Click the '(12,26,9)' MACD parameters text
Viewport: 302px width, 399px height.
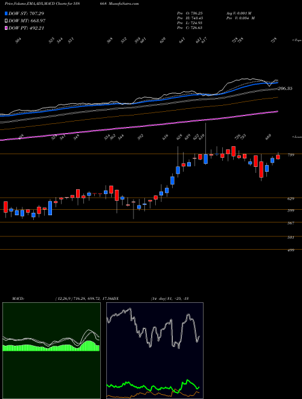coord(63,299)
